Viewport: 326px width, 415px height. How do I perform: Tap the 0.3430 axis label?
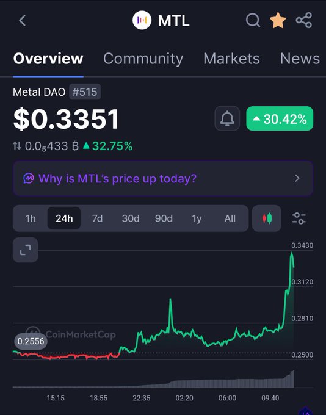(302, 245)
